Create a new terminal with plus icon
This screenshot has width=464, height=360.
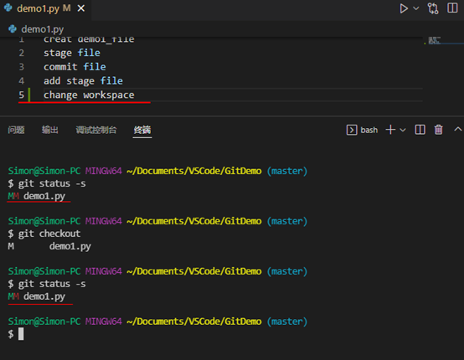[x=390, y=130]
